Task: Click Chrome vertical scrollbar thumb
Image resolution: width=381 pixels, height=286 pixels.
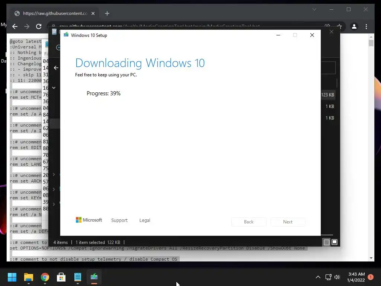Action: [x=371, y=43]
